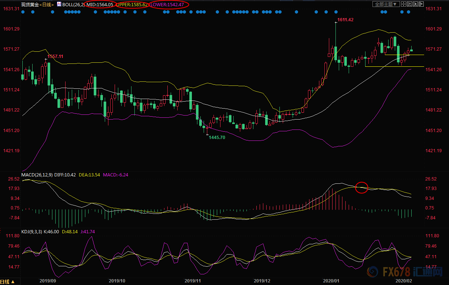The width and height of the screenshot is (449, 285).
Task: Click the range measurement icon at top right
Action: coord(409,4)
